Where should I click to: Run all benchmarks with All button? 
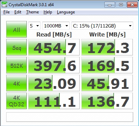point(16,29)
